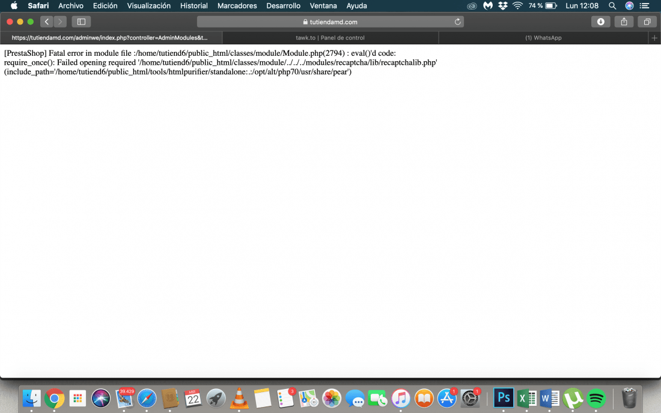This screenshot has height=413, width=661.
Task: Open uTorrent in the Dock
Action: point(573,398)
